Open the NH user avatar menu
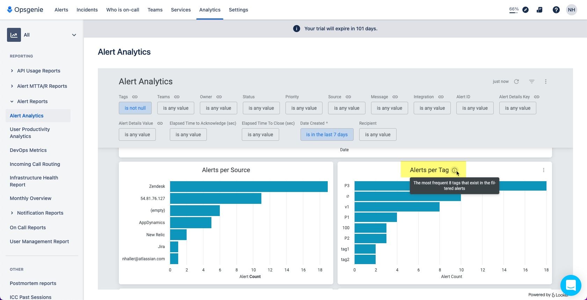 coord(571,10)
